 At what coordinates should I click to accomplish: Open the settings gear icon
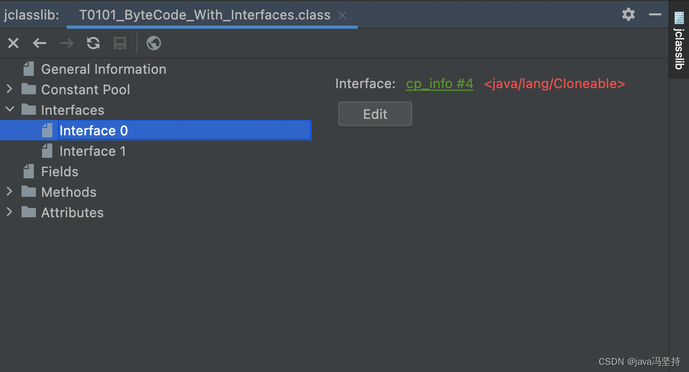[629, 14]
